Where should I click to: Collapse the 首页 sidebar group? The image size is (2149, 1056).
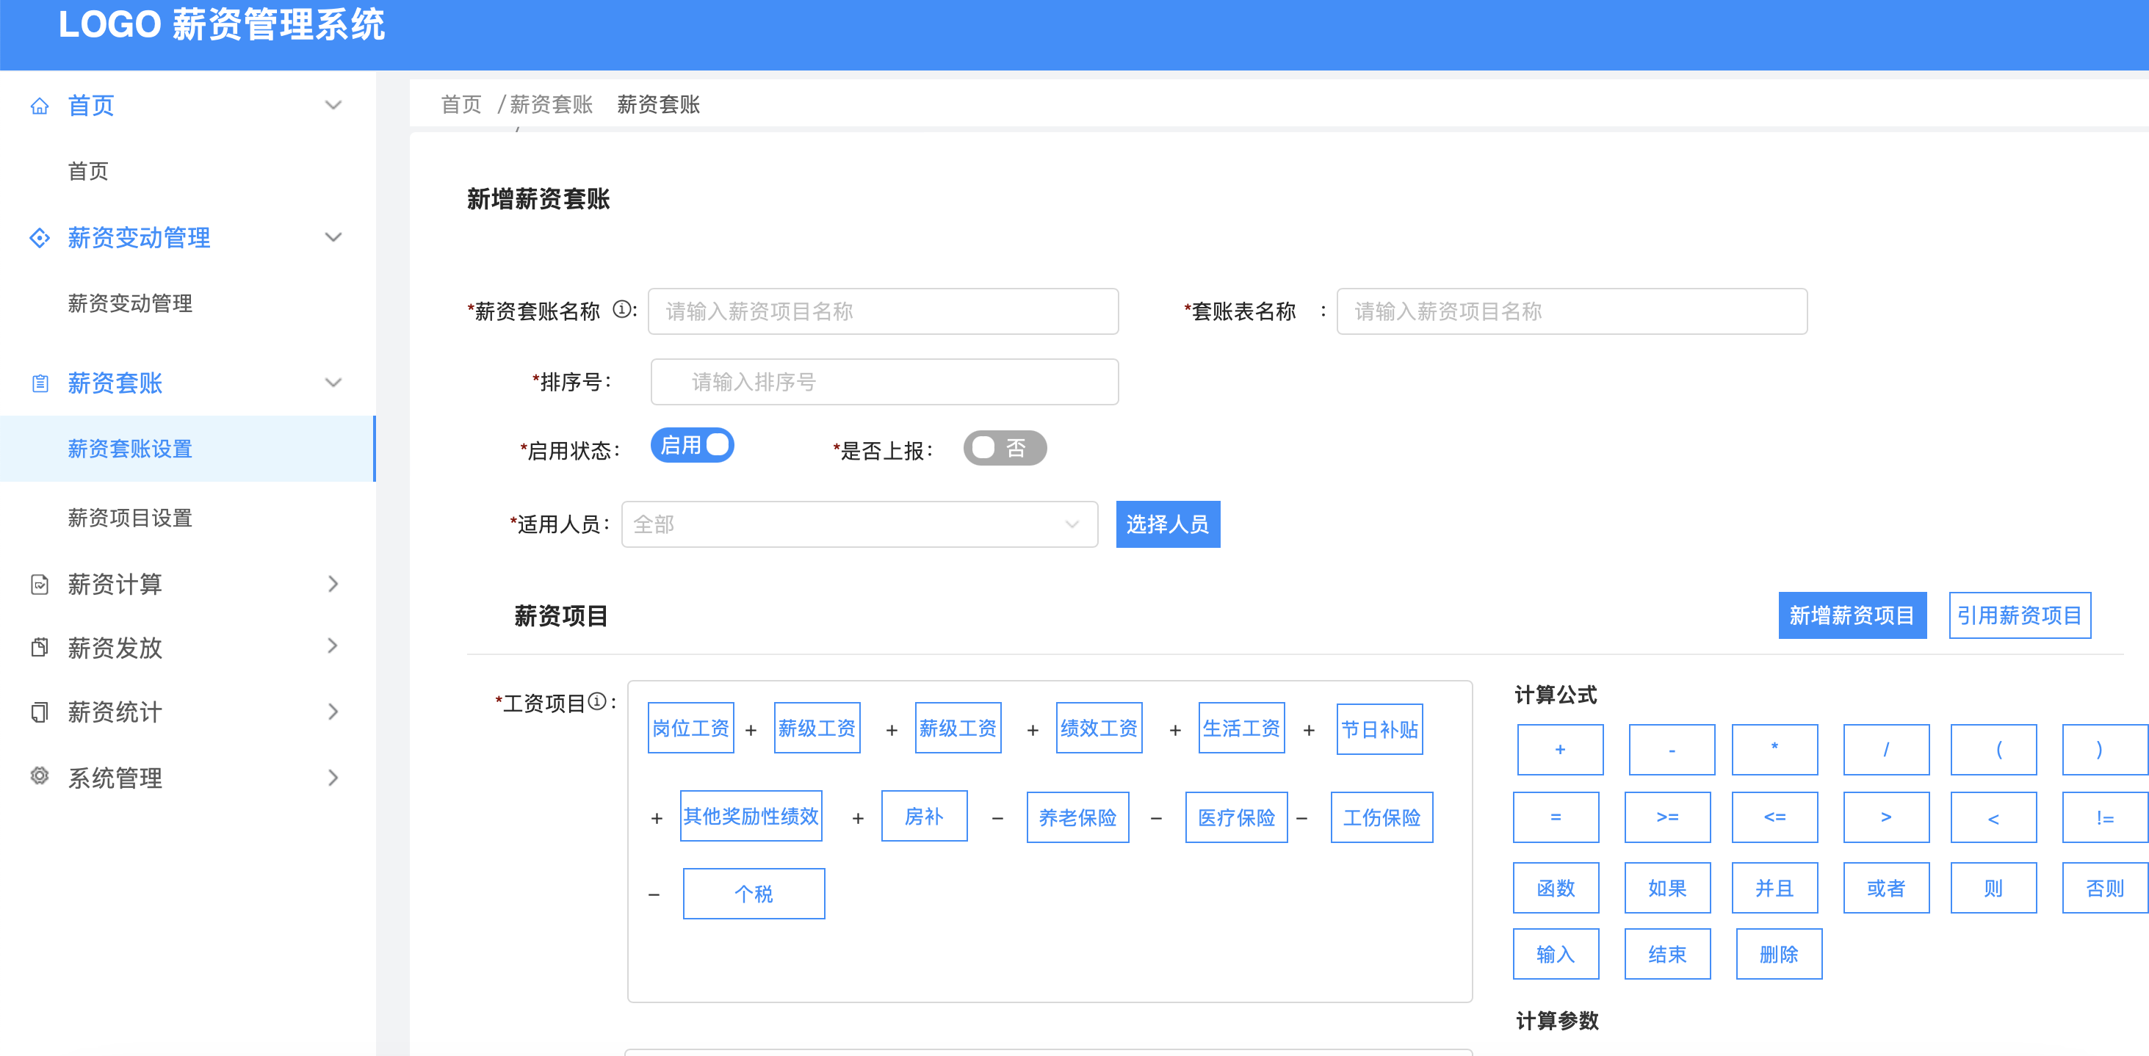(333, 105)
